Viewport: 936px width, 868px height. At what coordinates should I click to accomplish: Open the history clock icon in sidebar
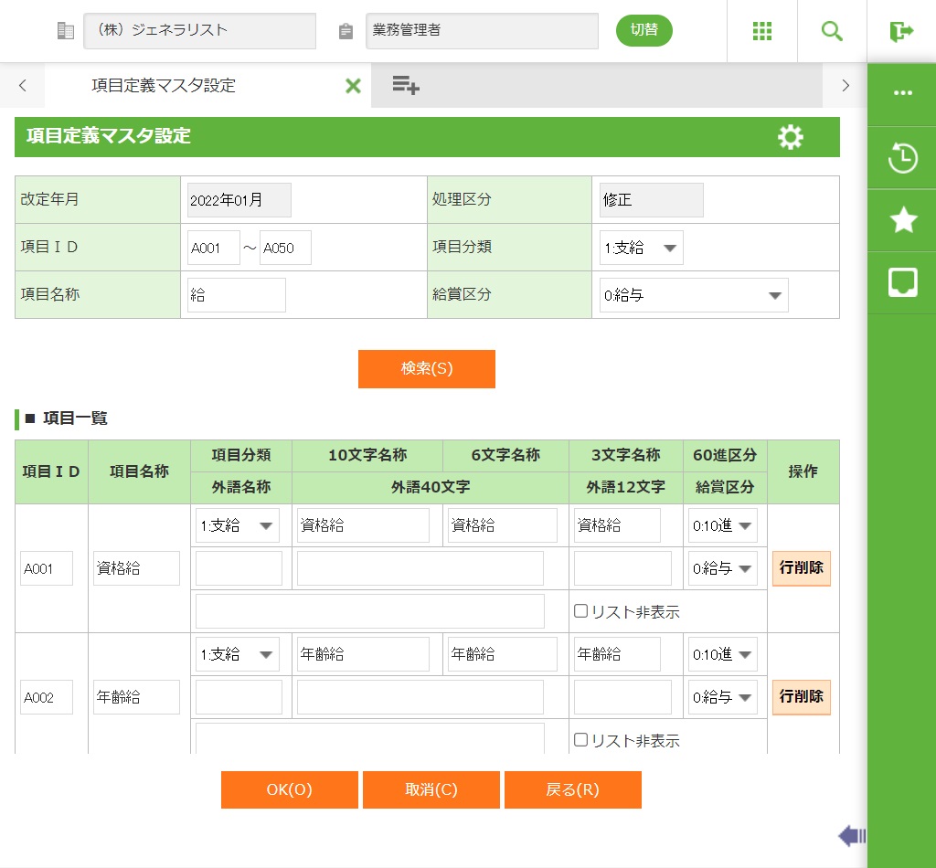point(902,158)
